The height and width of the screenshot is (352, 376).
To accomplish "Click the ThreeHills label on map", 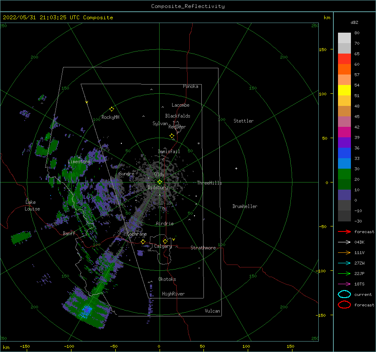I will coord(209,183).
